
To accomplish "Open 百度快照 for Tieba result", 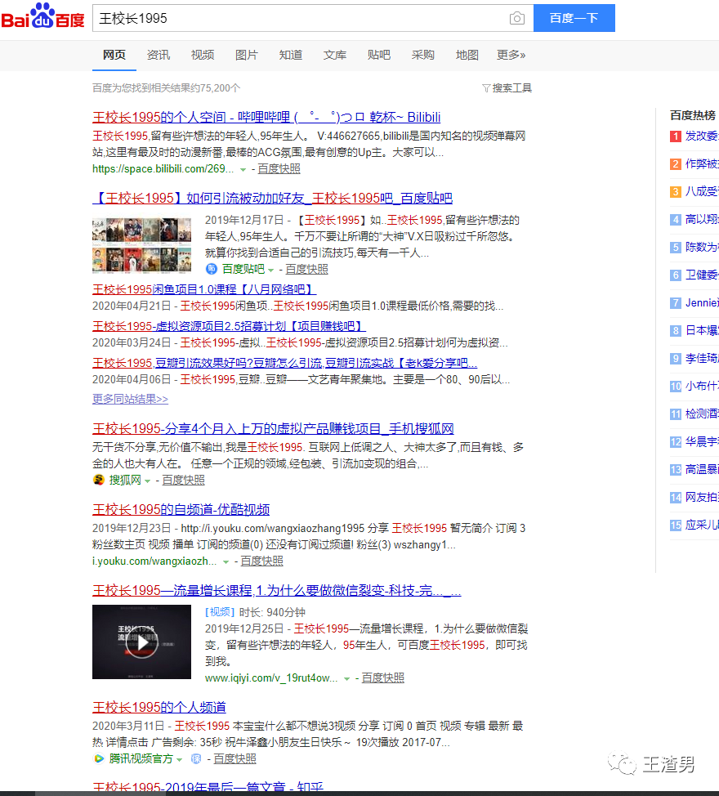I will [307, 270].
